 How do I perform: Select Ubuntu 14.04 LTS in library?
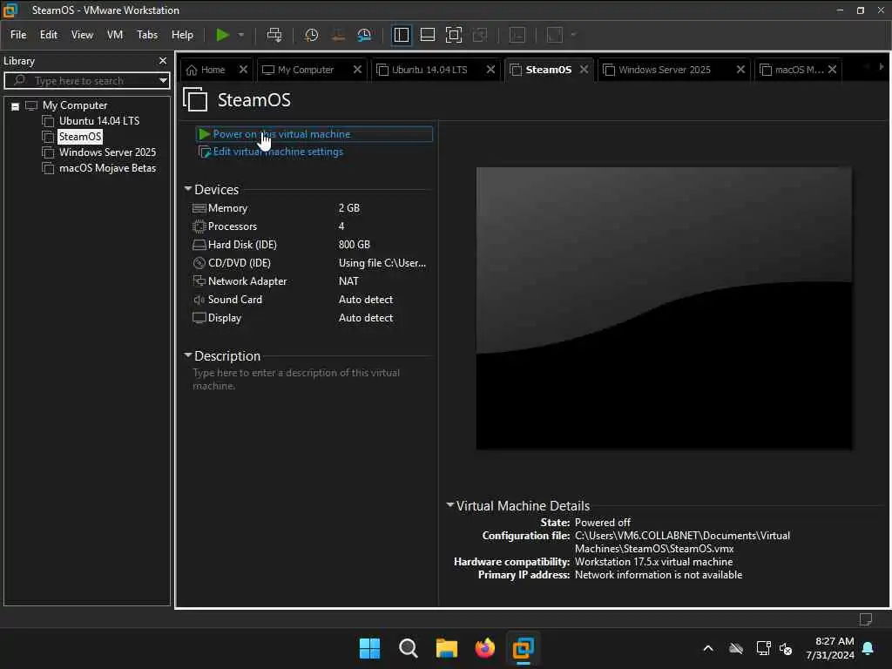click(x=99, y=120)
